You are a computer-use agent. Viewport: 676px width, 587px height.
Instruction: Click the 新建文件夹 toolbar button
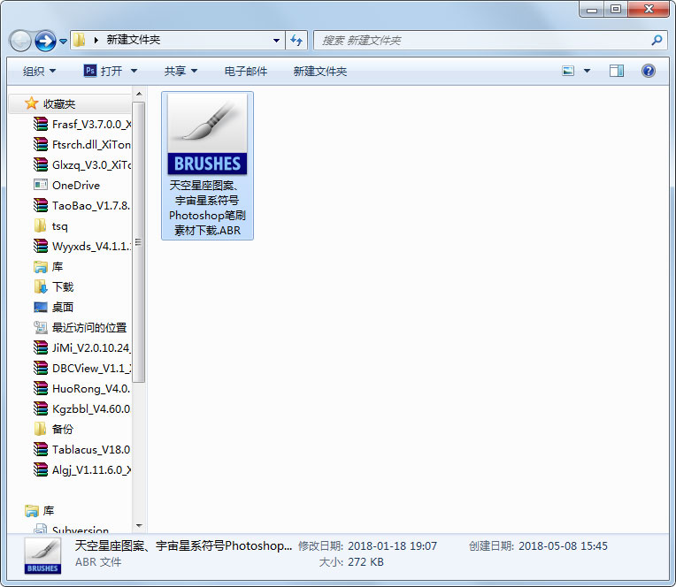(320, 71)
